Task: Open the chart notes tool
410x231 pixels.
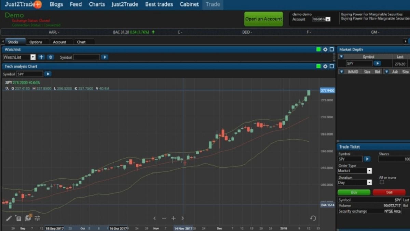Action: pyautogui.click(x=18, y=218)
